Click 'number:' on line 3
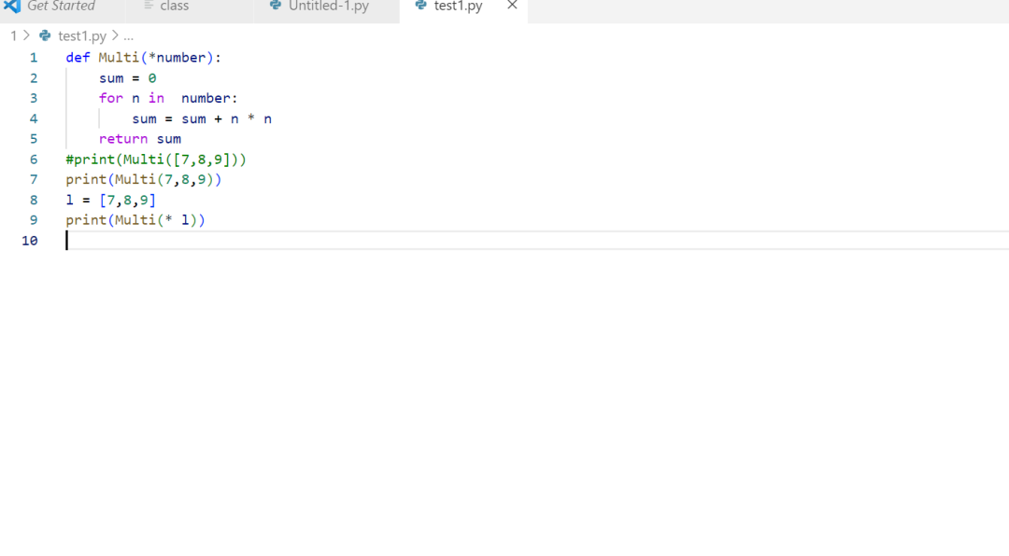The image size is (1009, 556). pyautogui.click(x=209, y=98)
